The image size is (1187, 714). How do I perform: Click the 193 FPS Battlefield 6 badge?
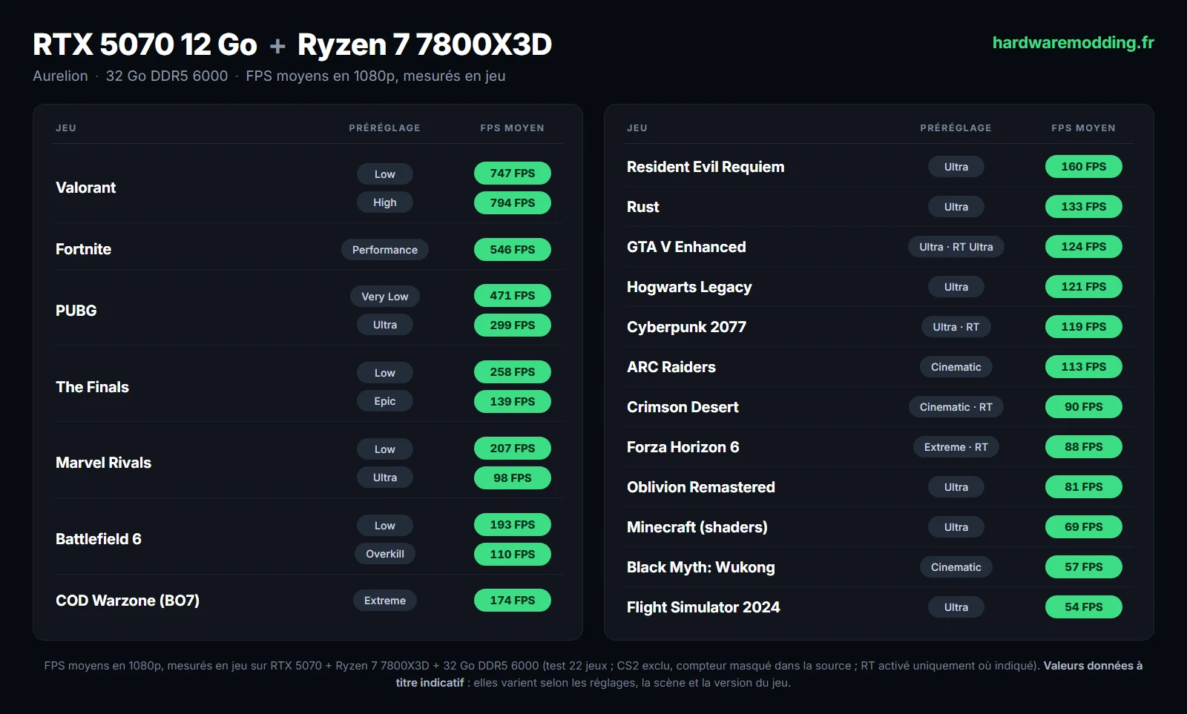tap(513, 525)
